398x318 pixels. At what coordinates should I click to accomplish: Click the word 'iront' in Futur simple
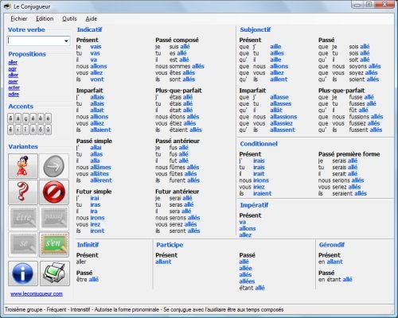point(97,231)
